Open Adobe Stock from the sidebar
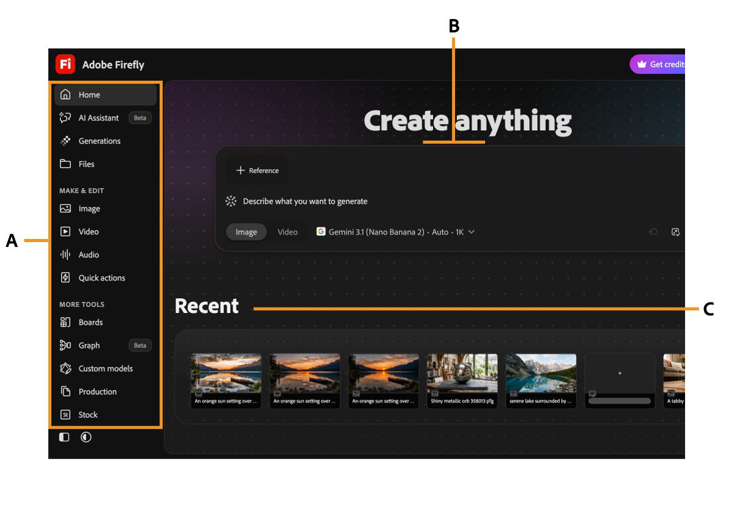 105,414
